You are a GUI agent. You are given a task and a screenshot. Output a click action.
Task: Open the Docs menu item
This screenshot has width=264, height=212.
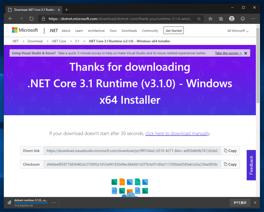113,31
